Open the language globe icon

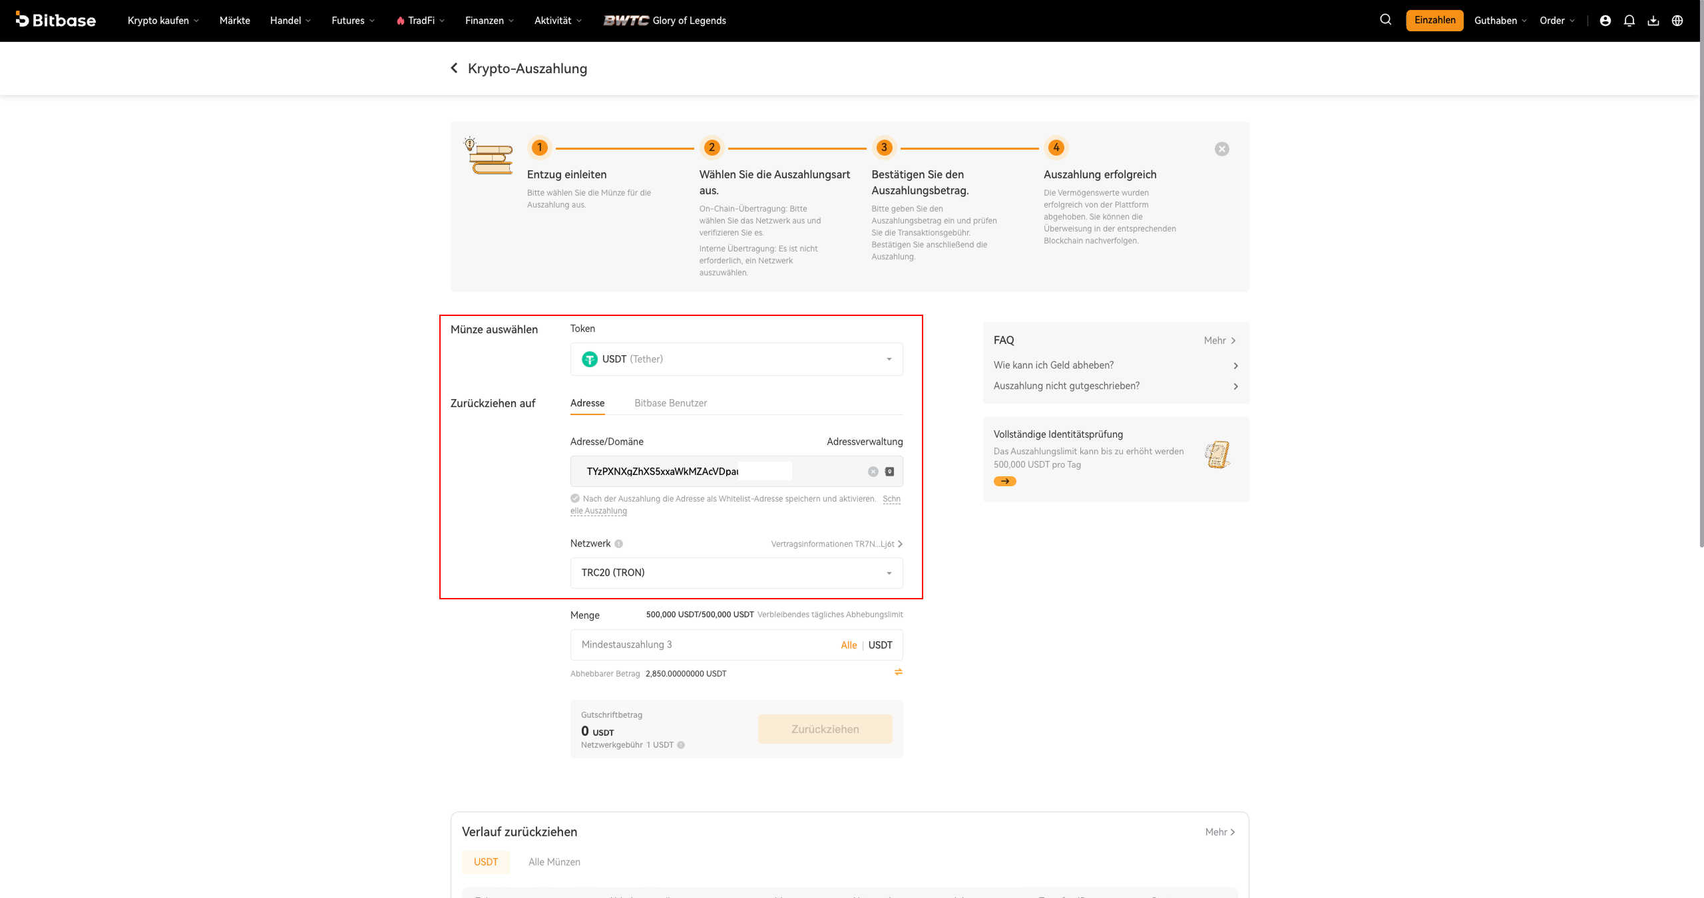click(x=1677, y=21)
